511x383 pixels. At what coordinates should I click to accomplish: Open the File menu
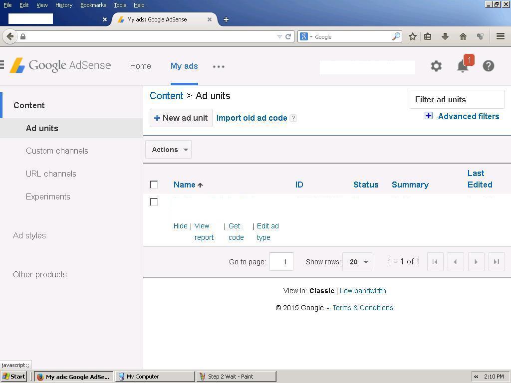[7, 5]
